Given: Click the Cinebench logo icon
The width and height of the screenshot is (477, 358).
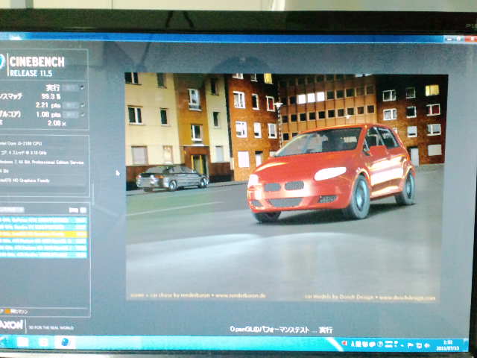Looking at the screenshot, I should (1, 63).
